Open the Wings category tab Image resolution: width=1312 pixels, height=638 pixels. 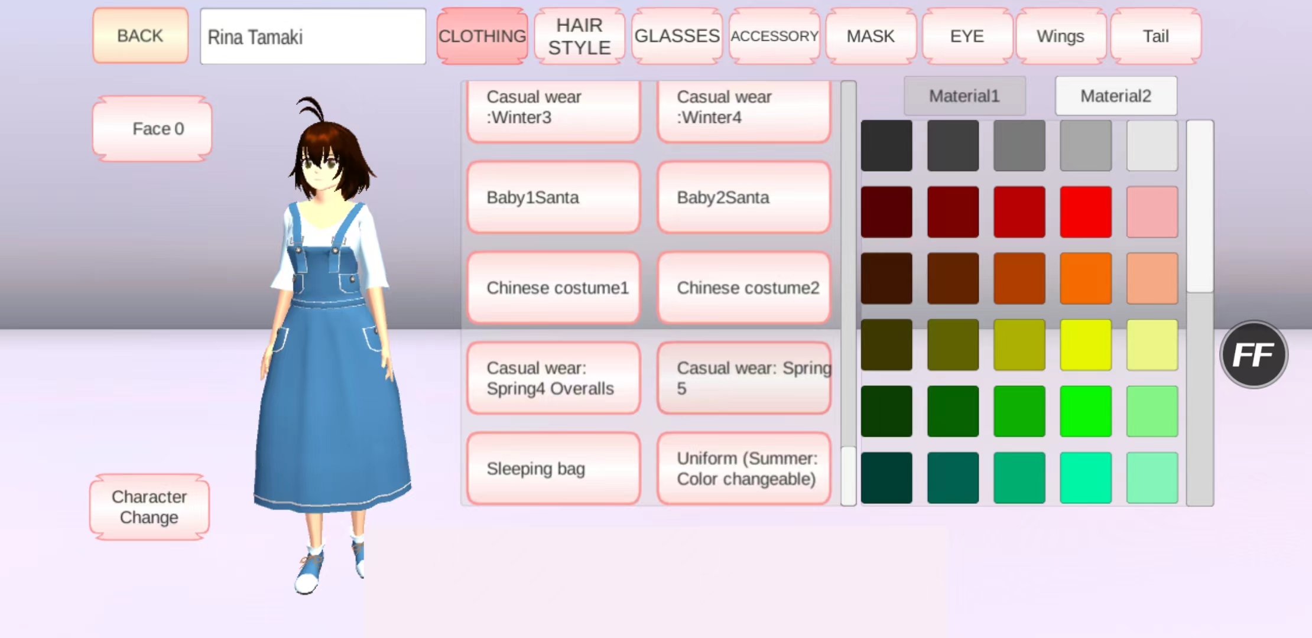pyautogui.click(x=1060, y=36)
